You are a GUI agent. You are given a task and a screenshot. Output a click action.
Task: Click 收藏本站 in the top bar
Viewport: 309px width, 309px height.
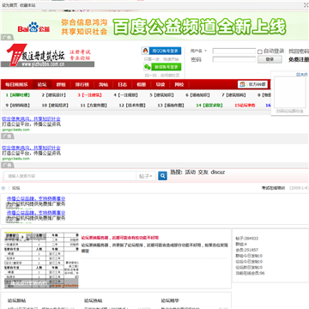pos(27,5)
